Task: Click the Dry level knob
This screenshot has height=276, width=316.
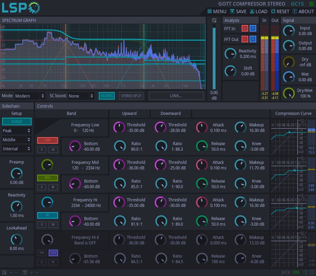Action: (289, 62)
